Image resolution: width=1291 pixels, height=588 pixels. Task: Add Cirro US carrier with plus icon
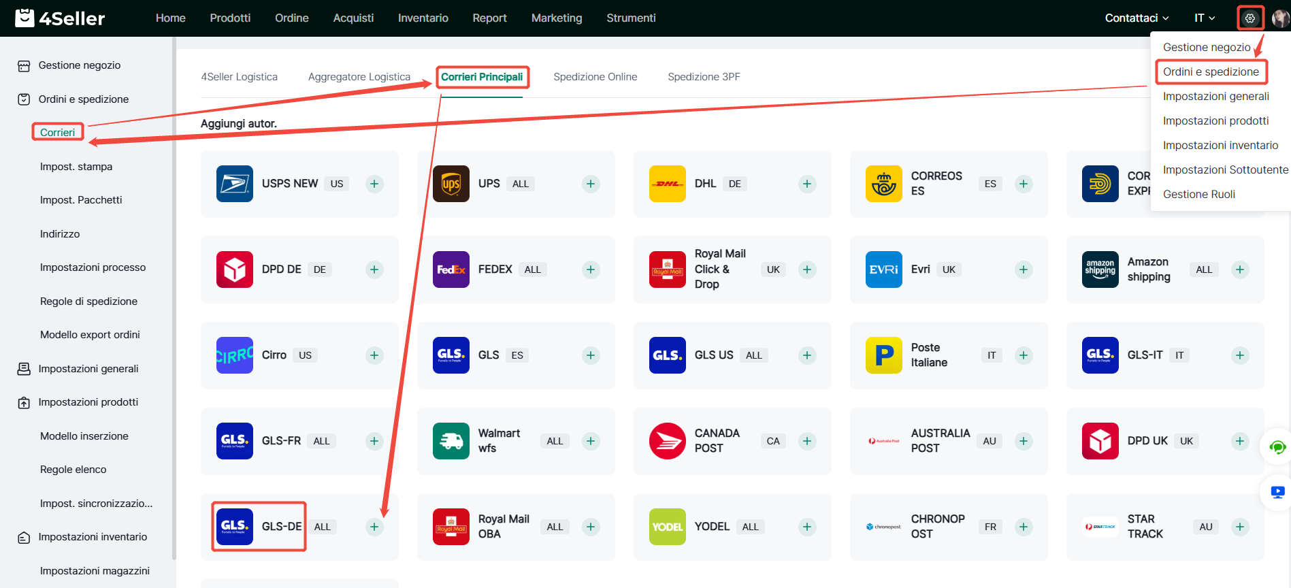click(374, 355)
